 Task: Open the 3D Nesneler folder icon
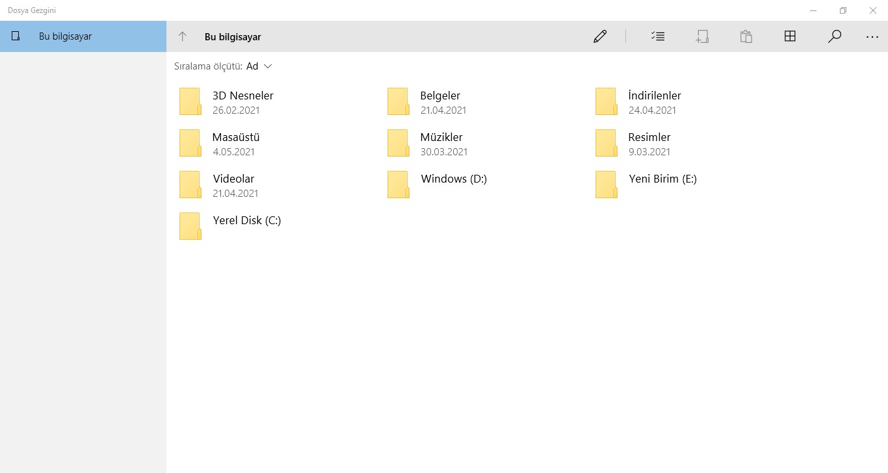coord(190,101)
